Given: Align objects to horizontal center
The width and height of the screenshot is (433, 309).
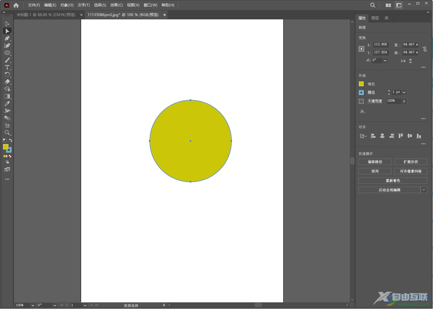Looking at the screenshot, I should pyautogui.click(x=382, y=136).
